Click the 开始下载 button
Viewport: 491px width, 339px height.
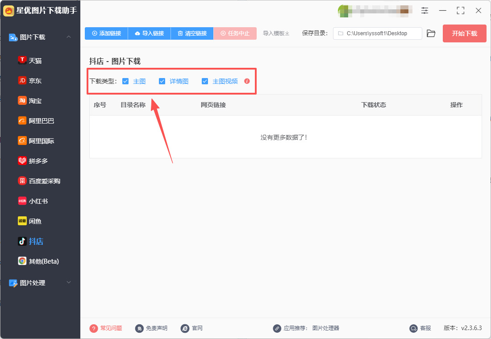[x=464, y=33]
